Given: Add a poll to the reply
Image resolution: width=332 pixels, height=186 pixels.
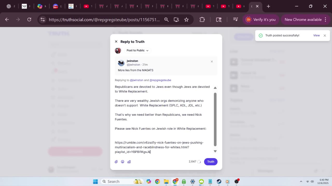Looking at the screenshot, I should (x=129, y=162).
